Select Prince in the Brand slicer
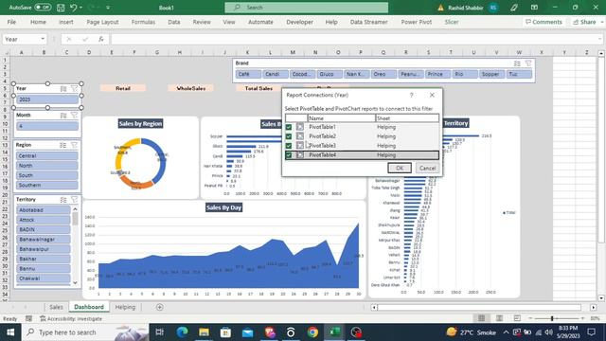This screenshot has width=606, height=341. tap(437, 74)
